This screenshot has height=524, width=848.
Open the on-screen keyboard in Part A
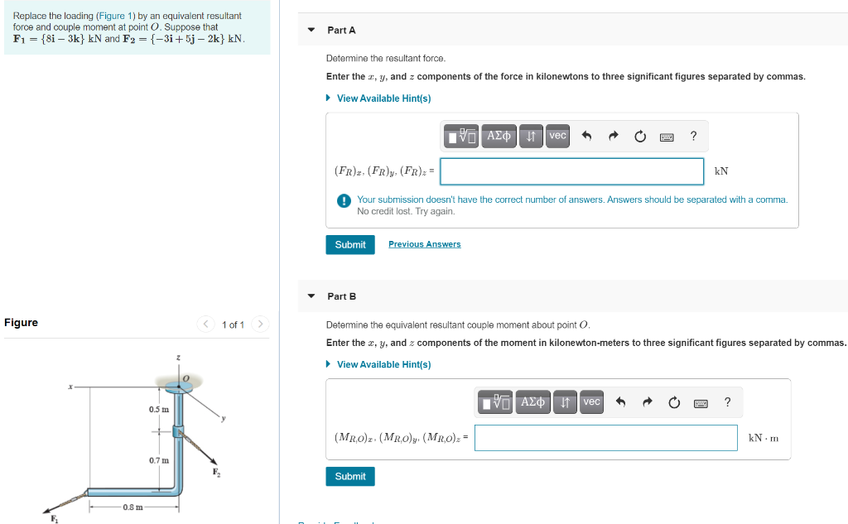coord(667,136)
